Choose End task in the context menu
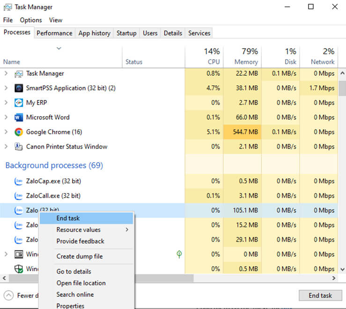The image size is (346, 309). 86,218
